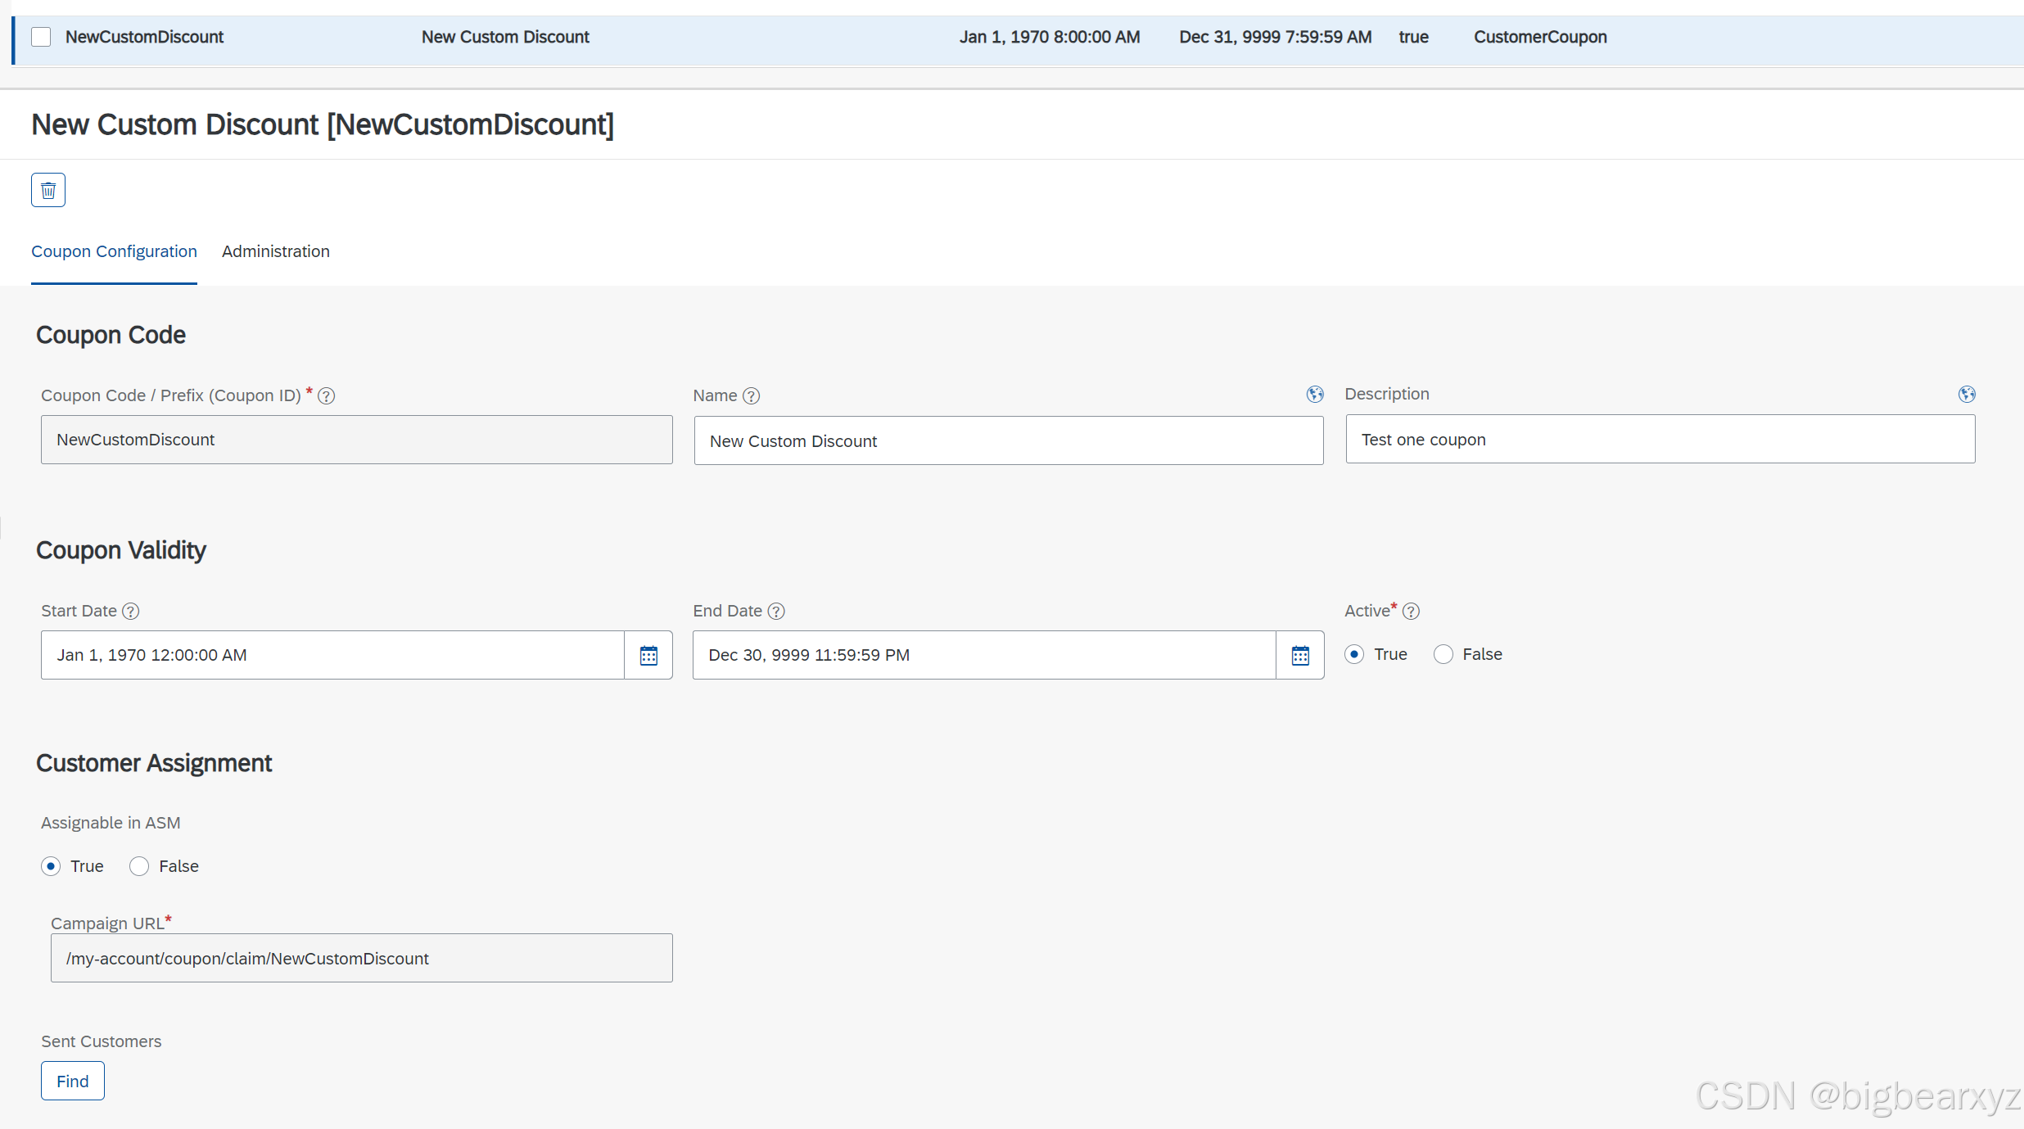The width and height of the screenshot is (2024, 1129).
Task: Click help icon beside Name label
Action: 752,396
